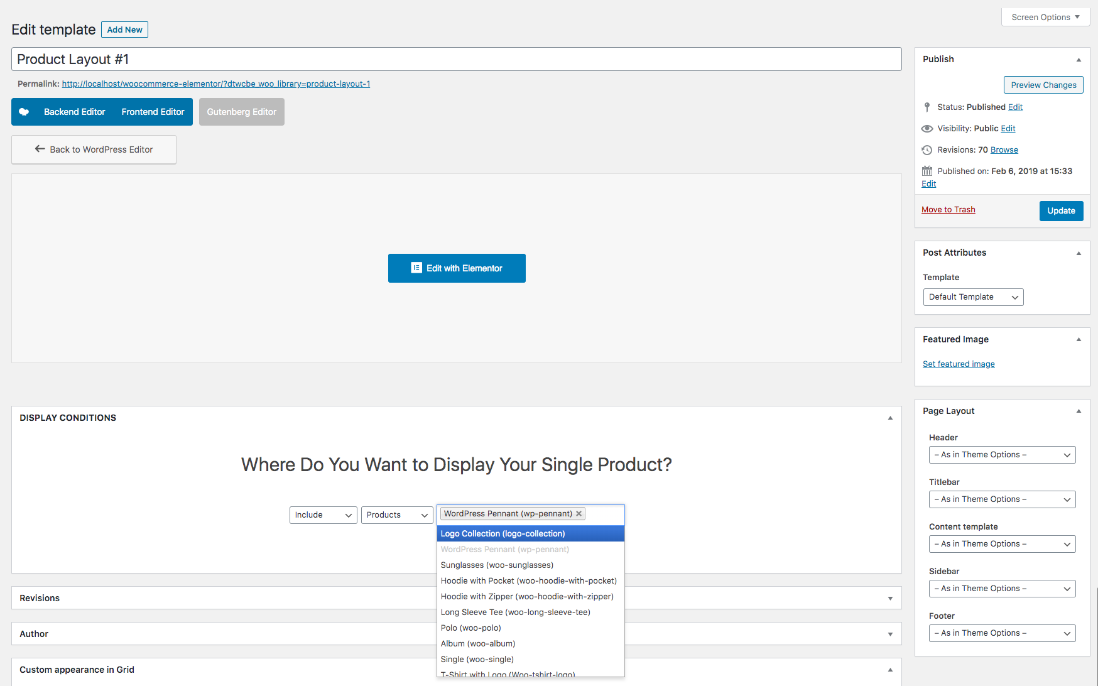
Task: Select Polo (woo-polo) option
Action: pos(531,628)
